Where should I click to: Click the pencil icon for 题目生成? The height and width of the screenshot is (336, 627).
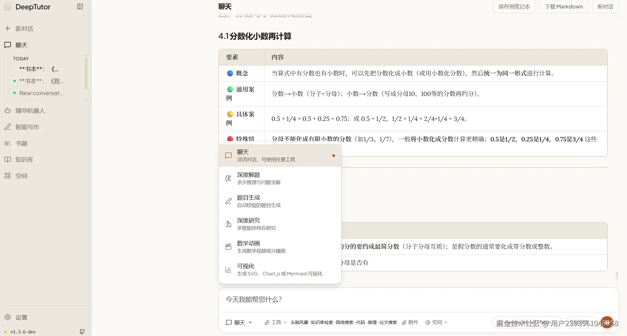(x=228, y=201)
